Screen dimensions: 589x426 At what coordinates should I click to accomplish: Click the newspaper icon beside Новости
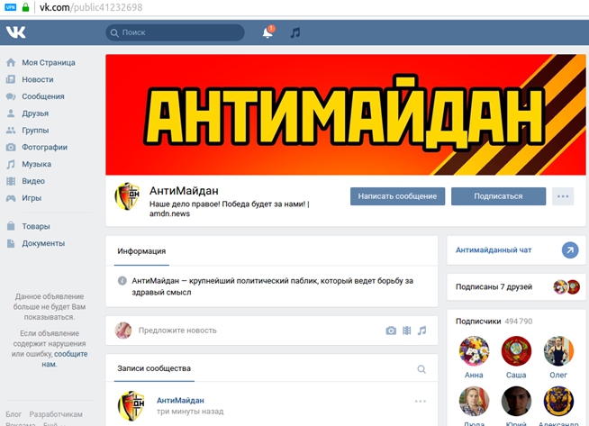(x=11, y=79)
